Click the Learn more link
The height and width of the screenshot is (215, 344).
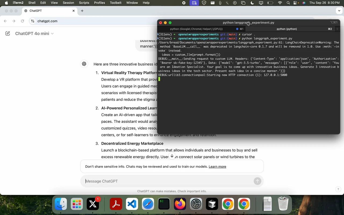click(217, 166)
